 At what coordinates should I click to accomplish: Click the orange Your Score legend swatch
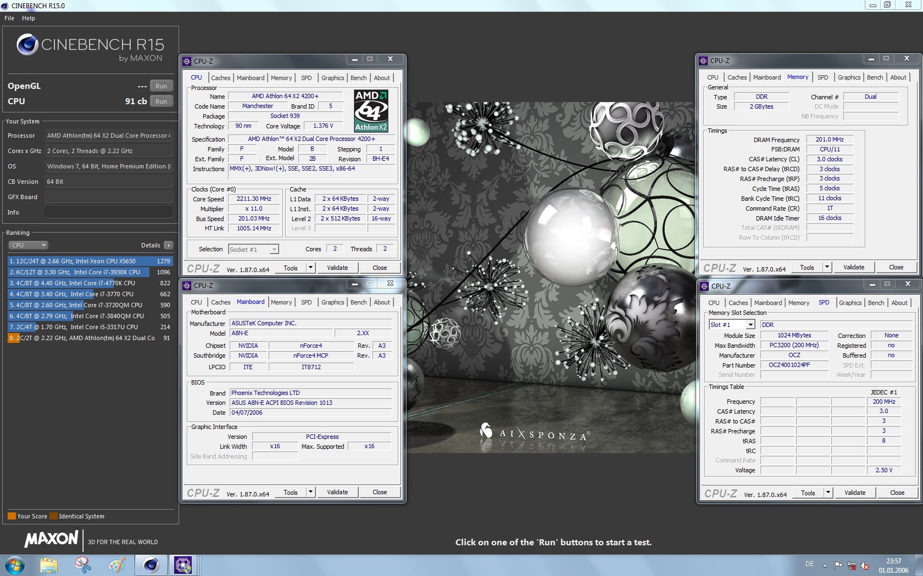pyautogui.click(x=12, y=516)
